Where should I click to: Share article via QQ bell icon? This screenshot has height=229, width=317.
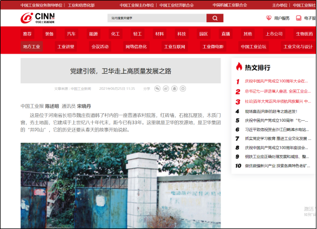(x=174, y=89)
